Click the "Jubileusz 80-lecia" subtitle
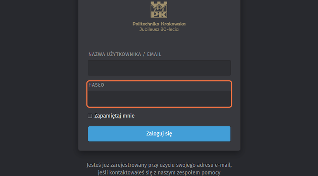 point(159,29)
